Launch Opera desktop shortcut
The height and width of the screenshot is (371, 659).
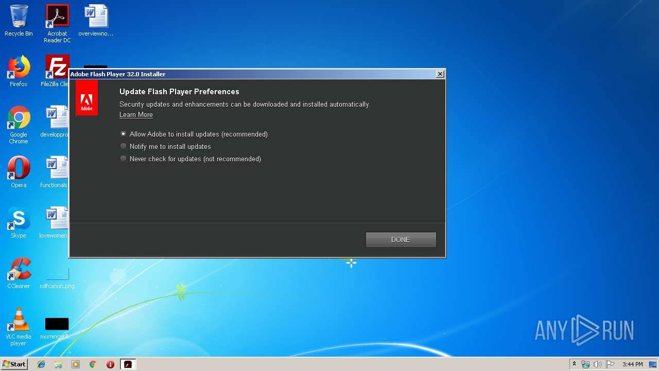[x=19, y=172]
